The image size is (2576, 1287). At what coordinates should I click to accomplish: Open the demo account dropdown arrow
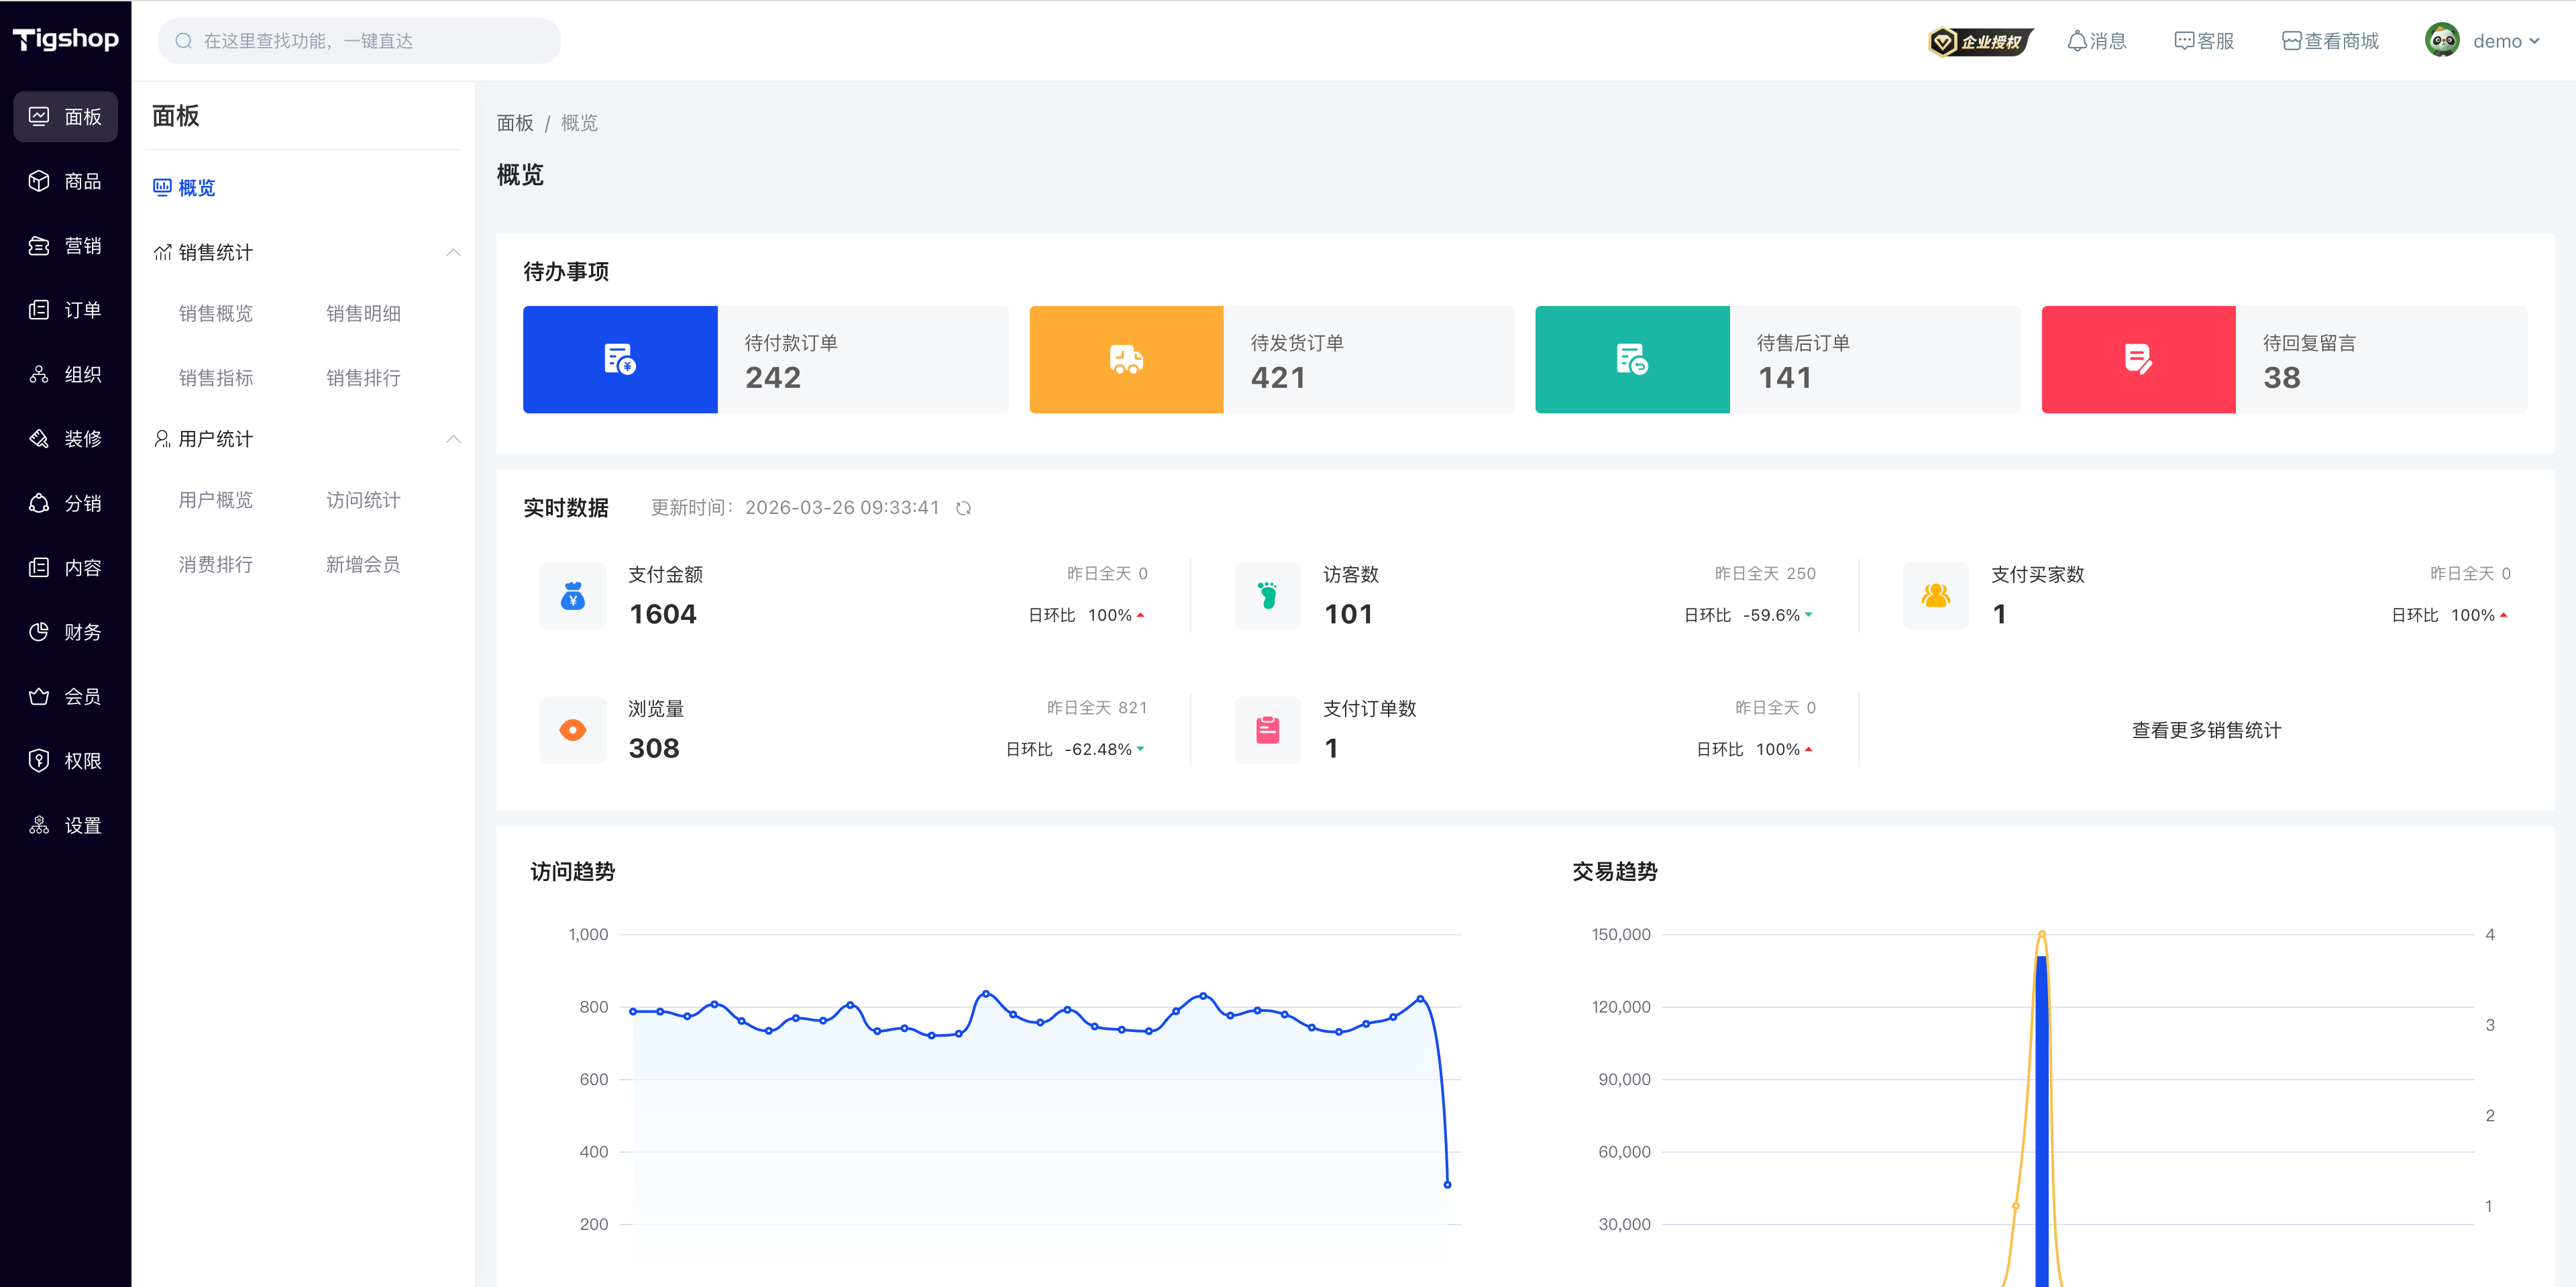pos(2534,41)
